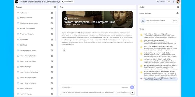Load the audio conversation
Viewport: 195px width, 97px height.
(175, 21)
